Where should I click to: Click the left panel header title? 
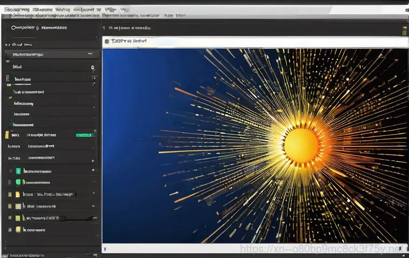(x=39, y=26)
